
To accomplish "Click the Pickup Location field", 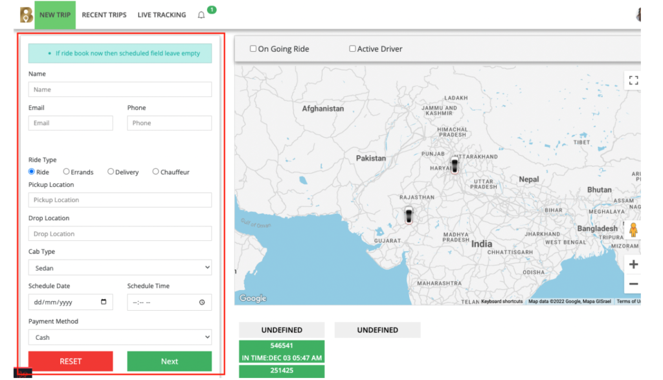I will pos(120,200).
